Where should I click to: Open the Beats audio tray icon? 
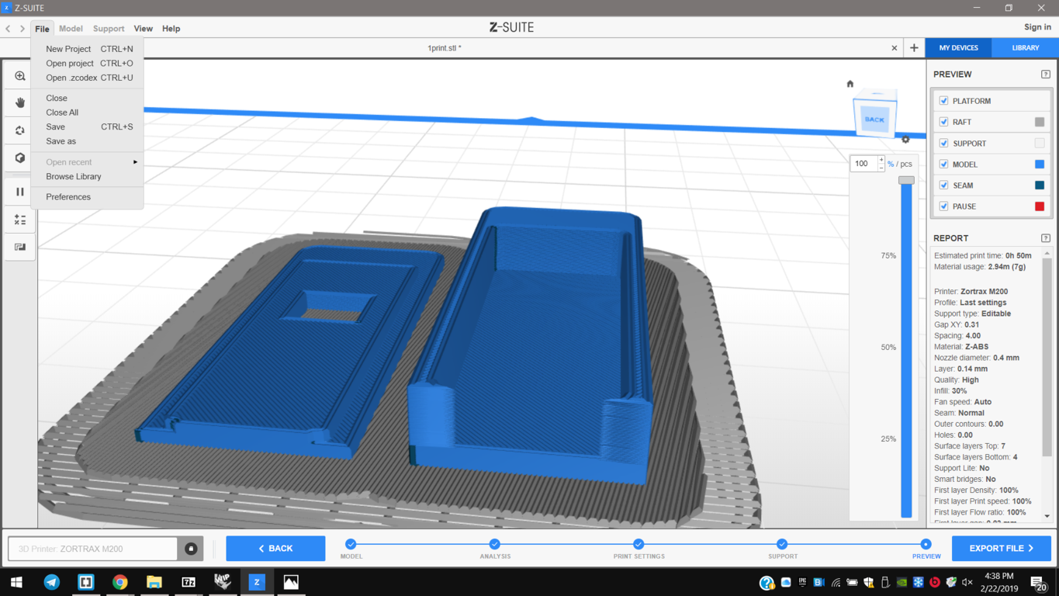(x=935, y=582)
